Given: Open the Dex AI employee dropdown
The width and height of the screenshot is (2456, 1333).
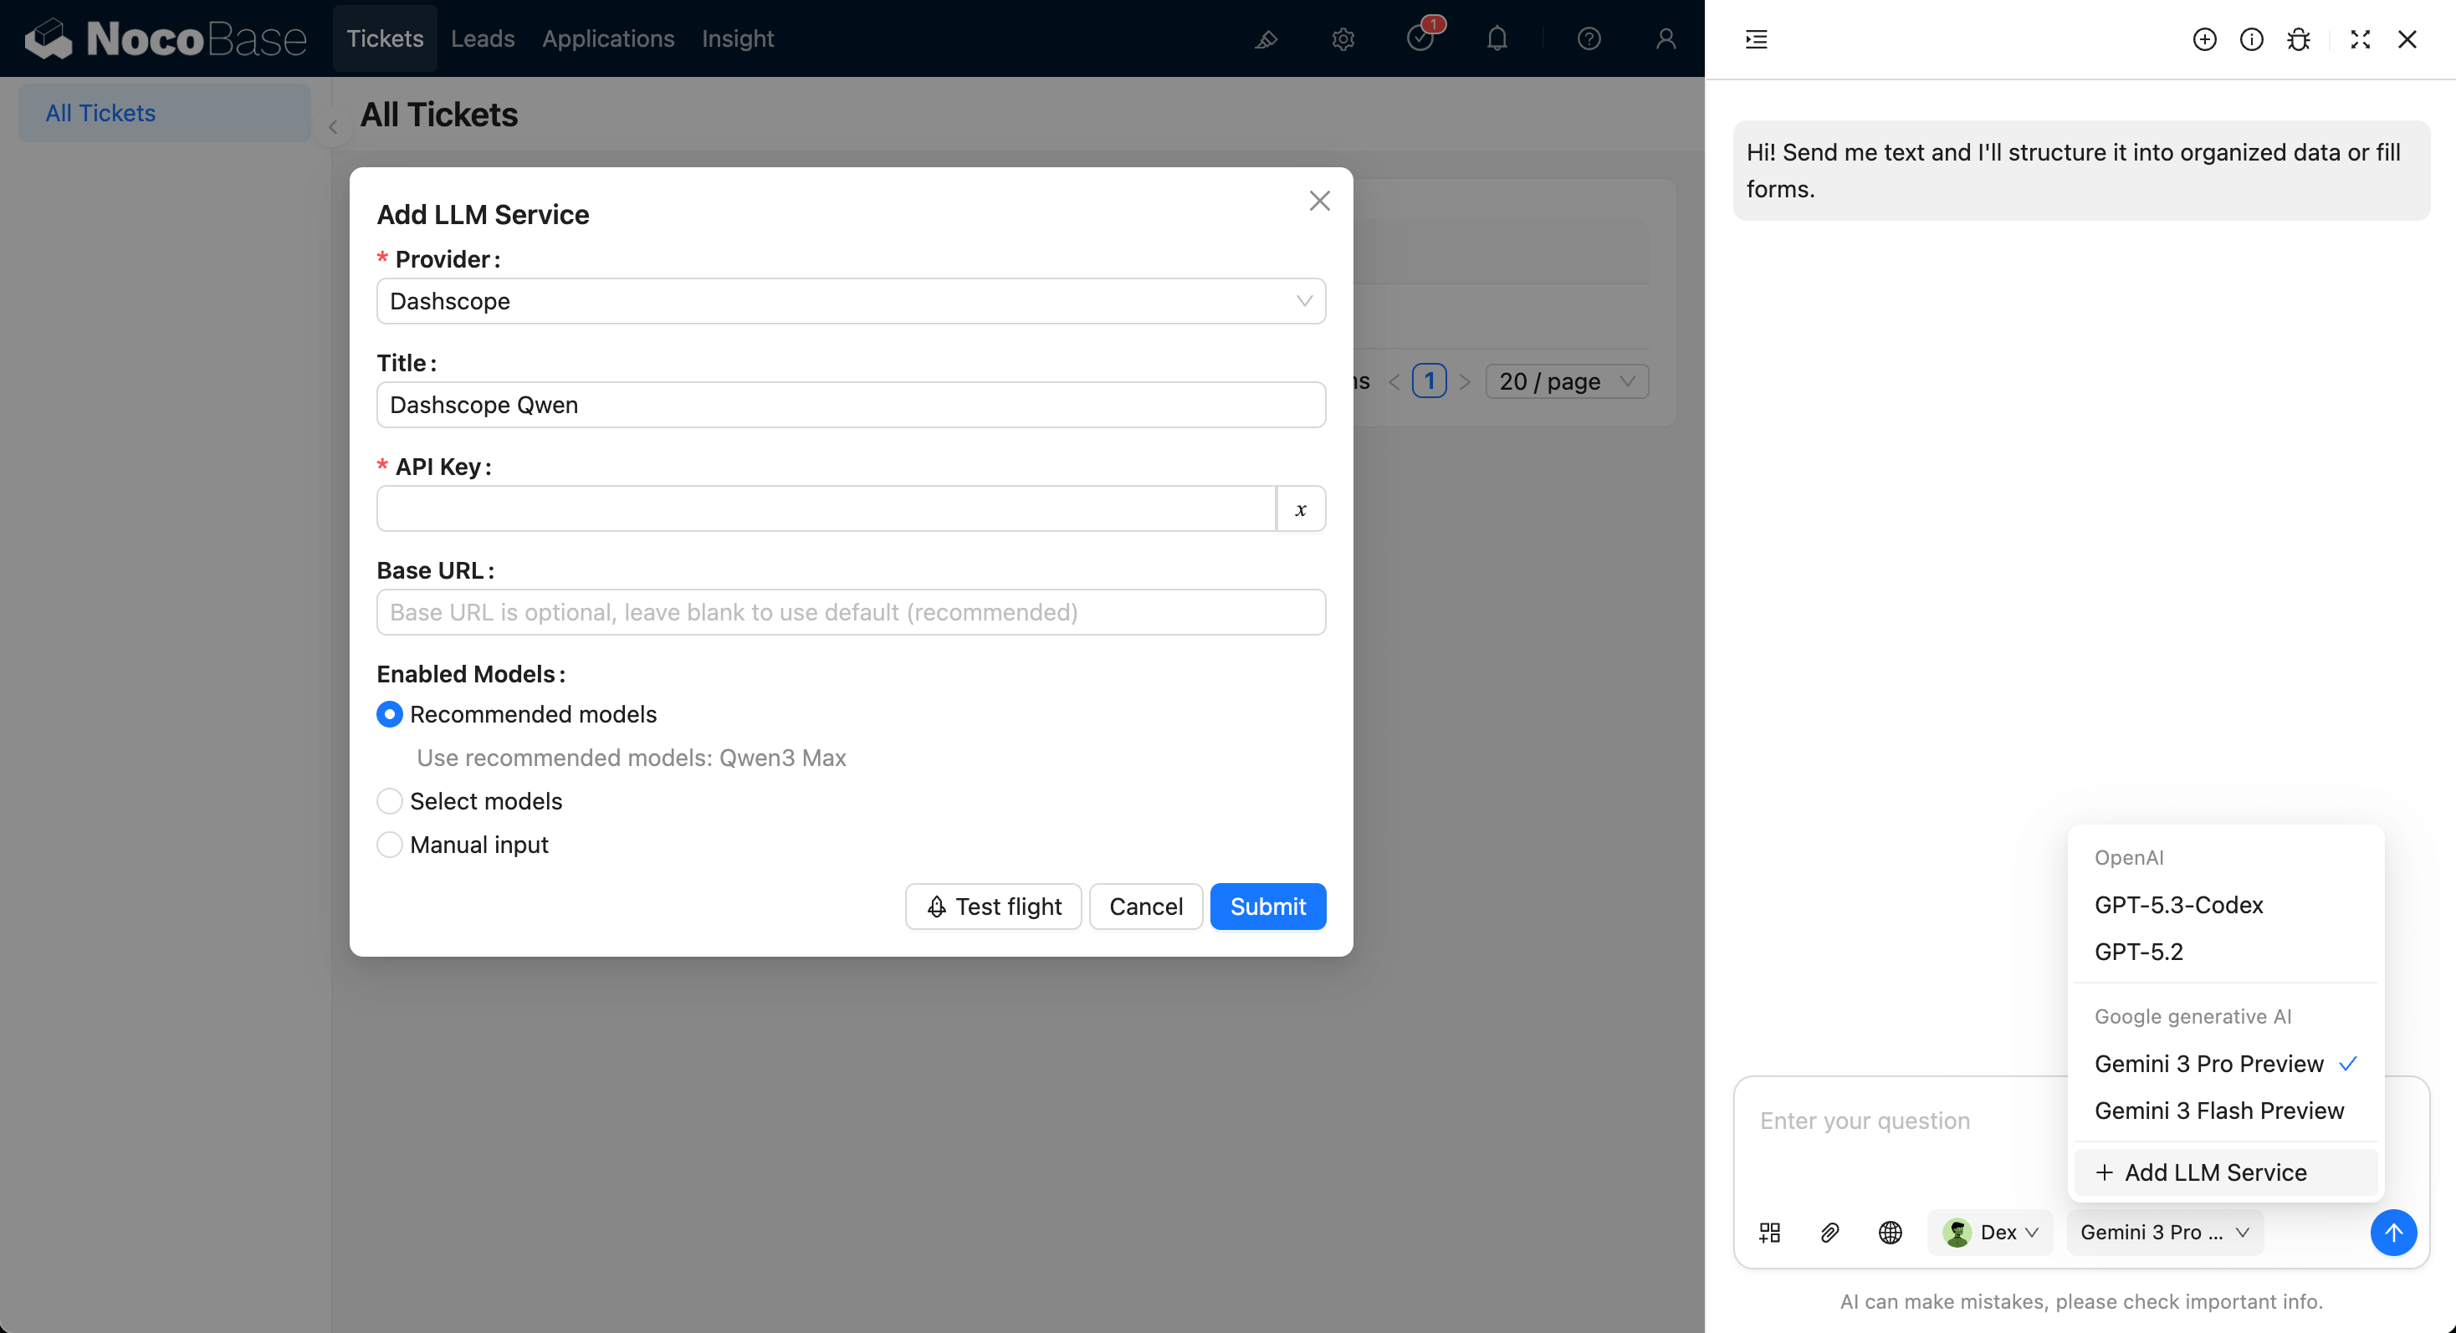Looking at the screenshot, I should click(1991, 1232).
